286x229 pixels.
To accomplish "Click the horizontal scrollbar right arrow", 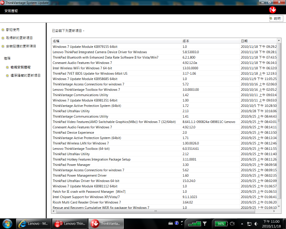I will pos(274,211).
